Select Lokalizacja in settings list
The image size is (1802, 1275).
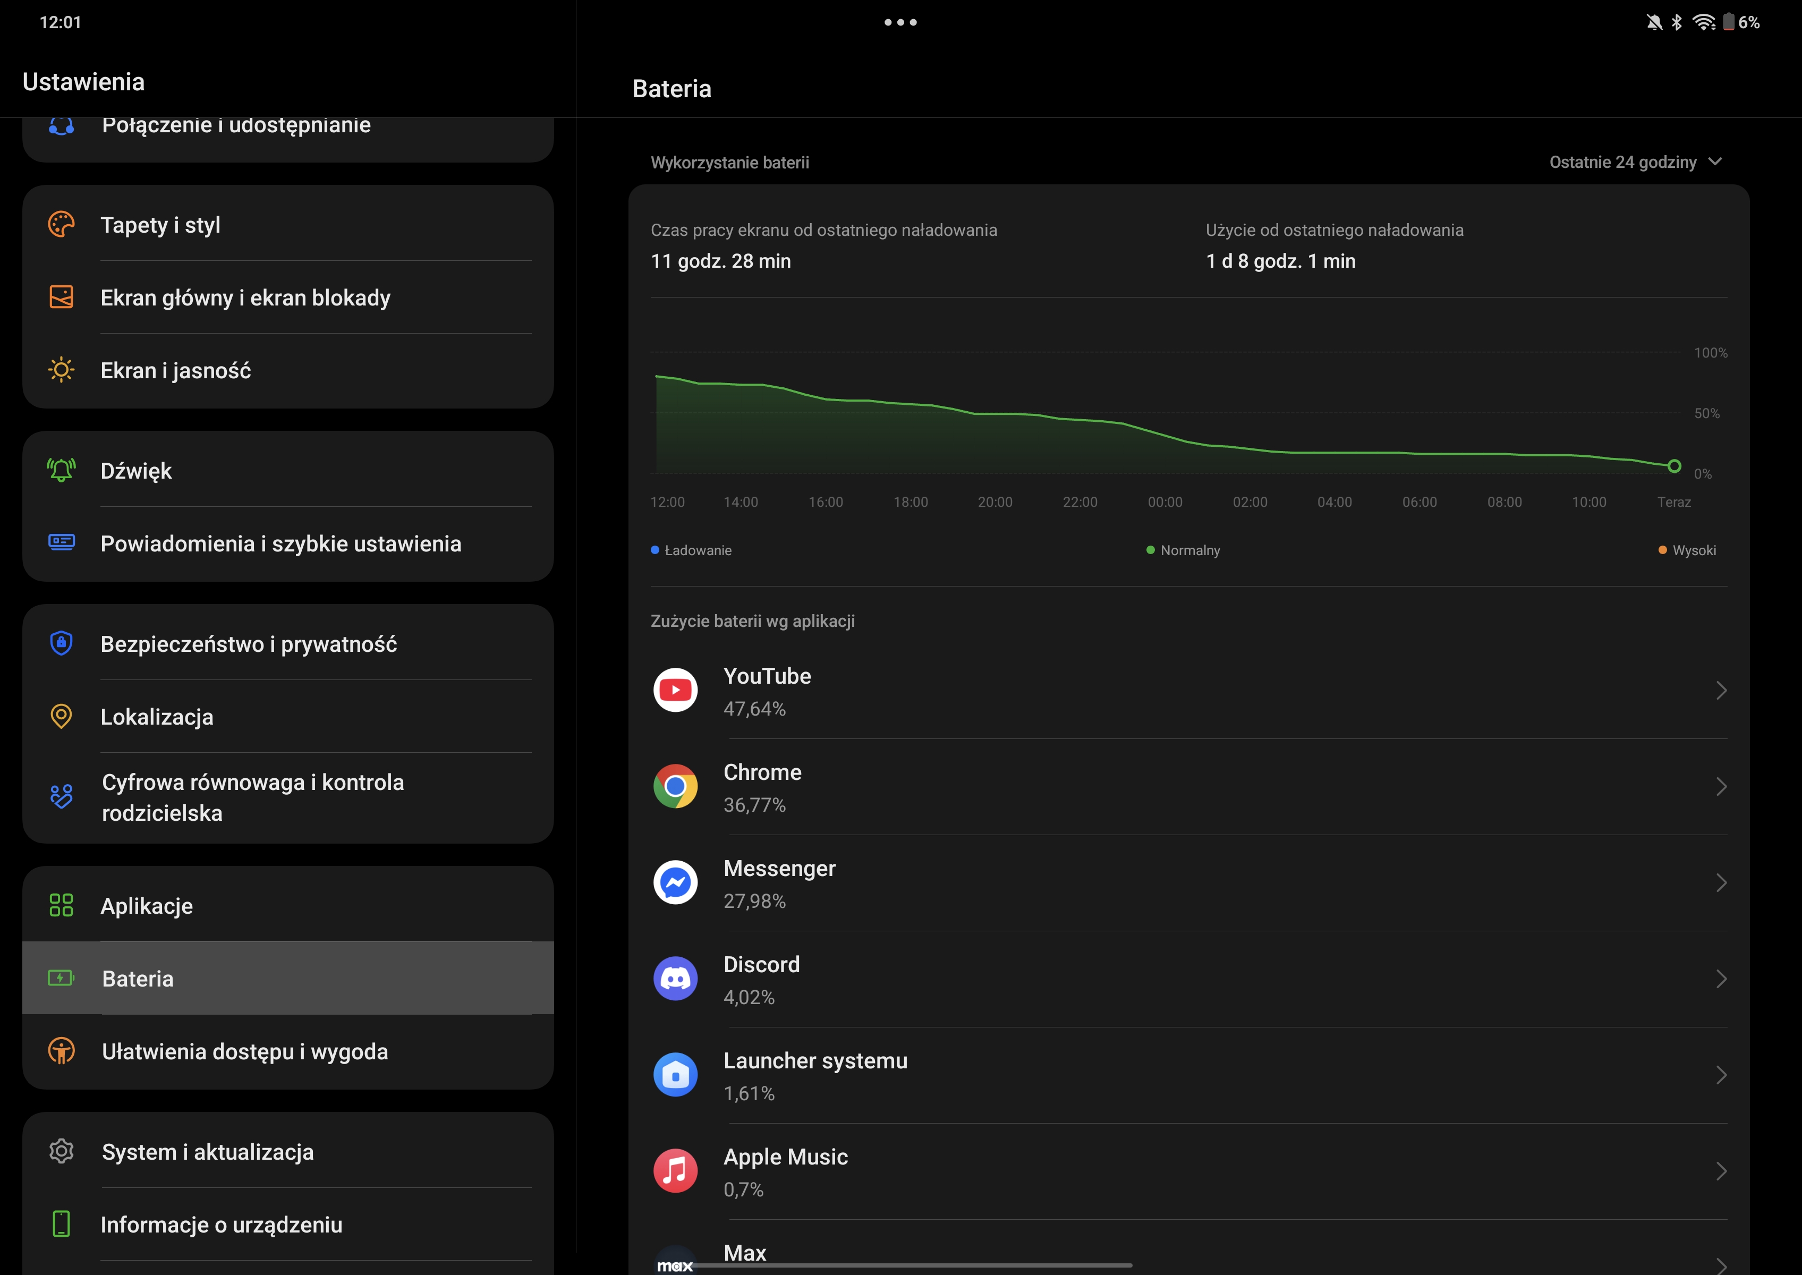(288, 716)
